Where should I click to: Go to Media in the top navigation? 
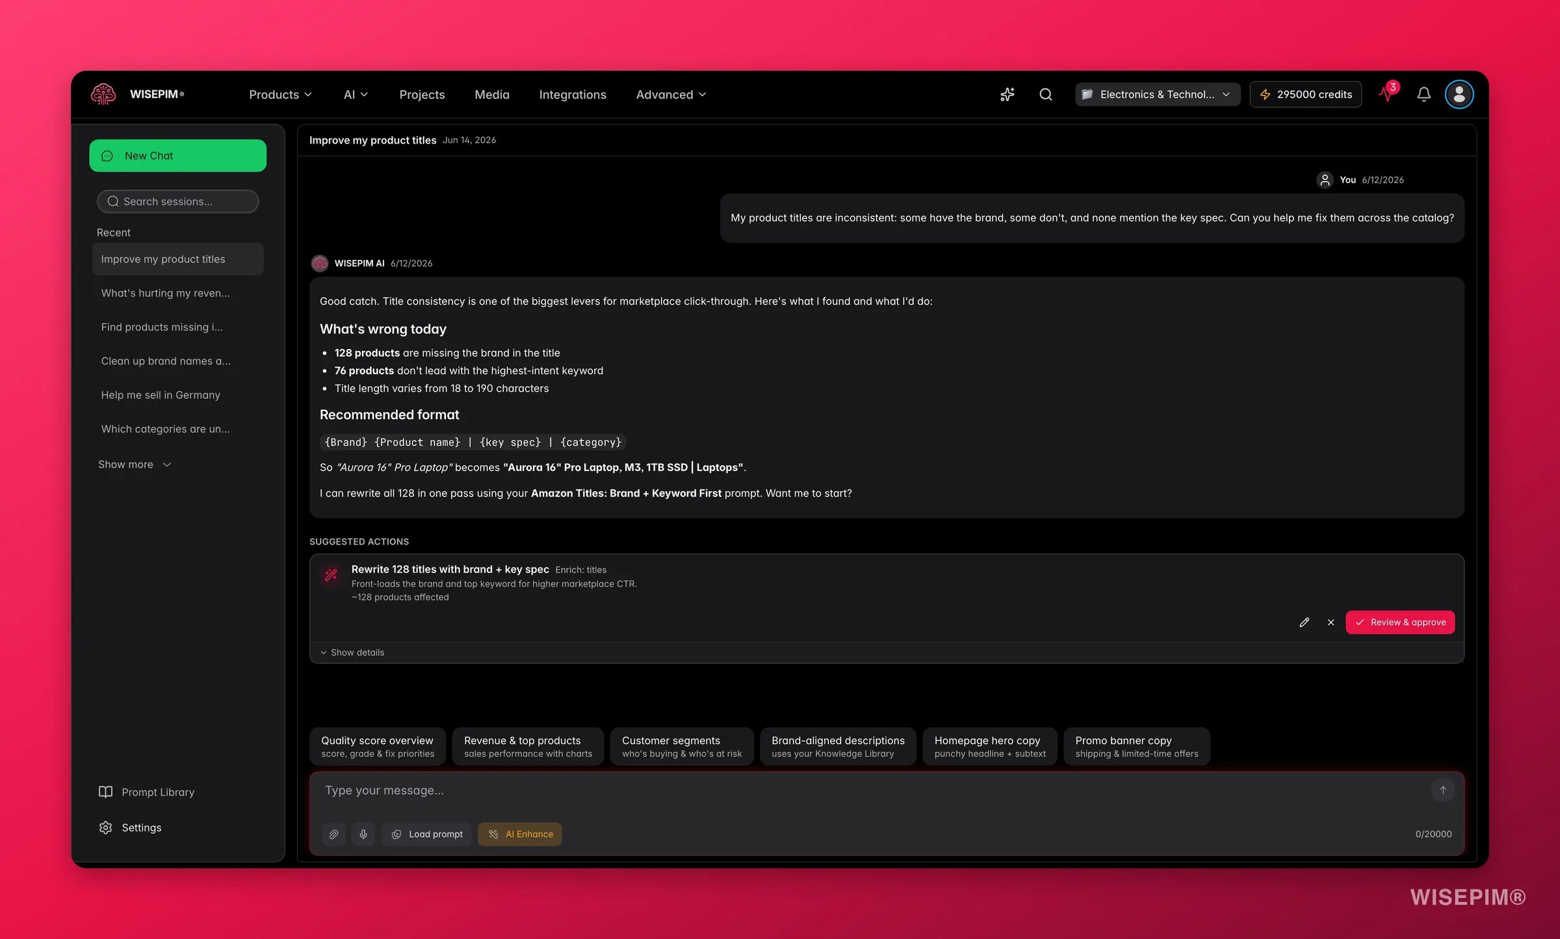[492, 94]
